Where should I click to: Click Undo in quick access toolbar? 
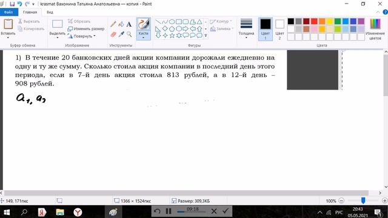pyautogui.click(x=19, y=4)
